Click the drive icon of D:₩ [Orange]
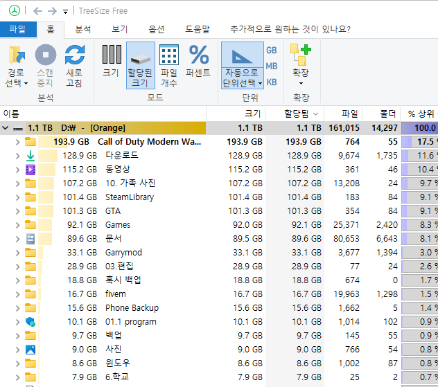Viewport: 438px width, 387px height. pyautogui.click(x=18, y=129)
